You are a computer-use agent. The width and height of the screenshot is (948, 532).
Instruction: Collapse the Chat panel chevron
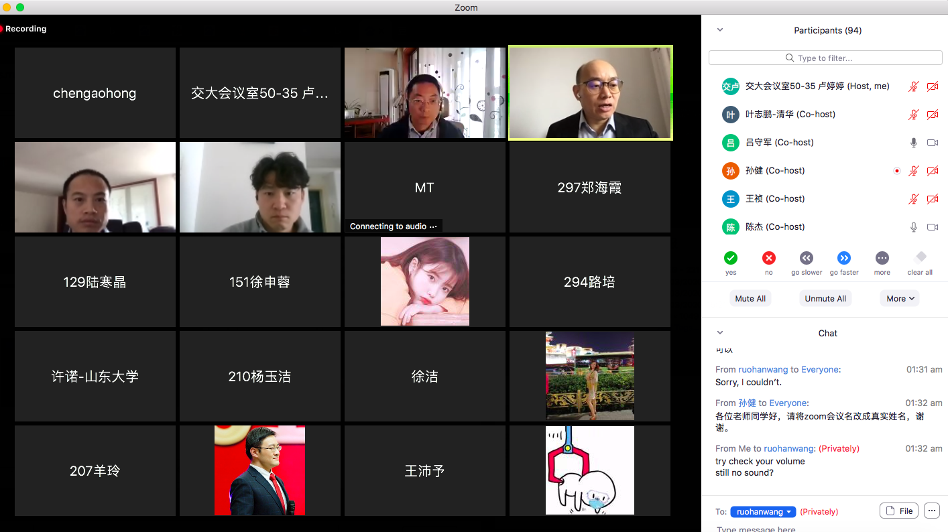pyautogui.click(x=720, y=333)
